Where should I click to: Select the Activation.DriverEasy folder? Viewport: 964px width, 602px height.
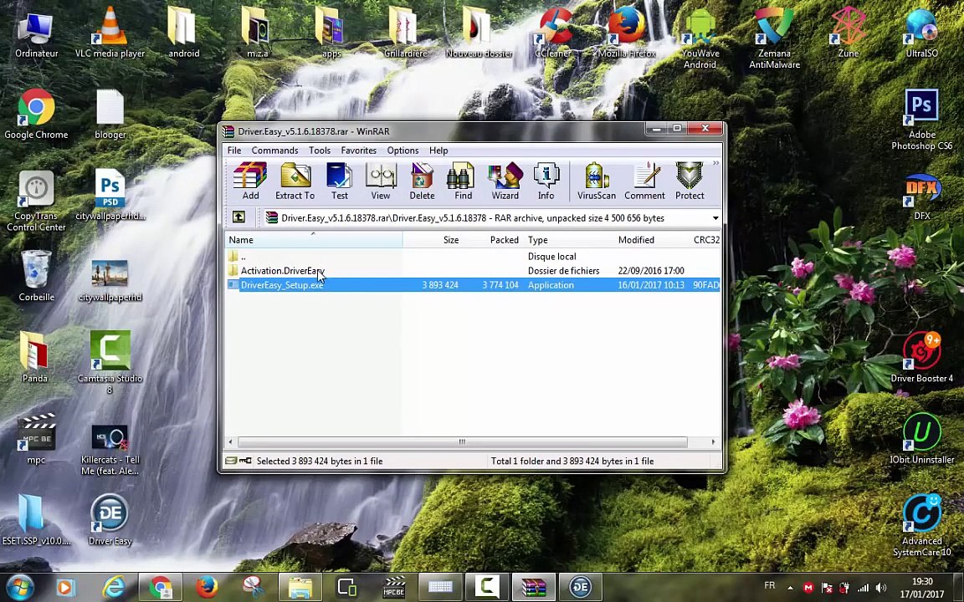coord(473,270)
